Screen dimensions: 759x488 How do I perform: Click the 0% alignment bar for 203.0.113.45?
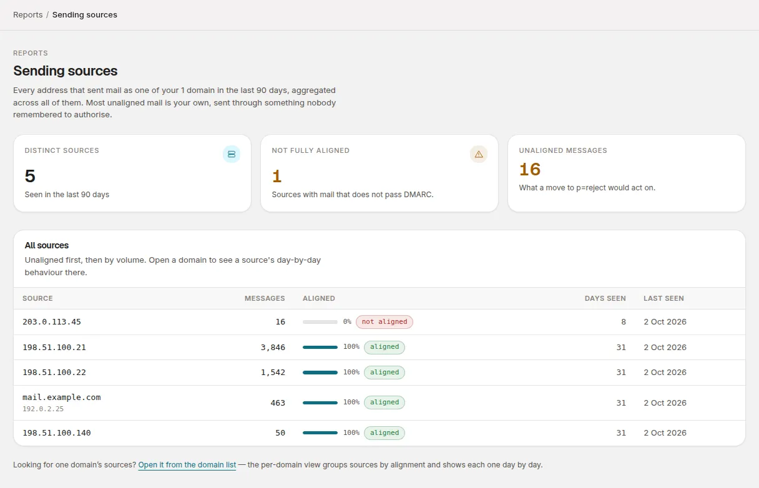tap(320, 322)
